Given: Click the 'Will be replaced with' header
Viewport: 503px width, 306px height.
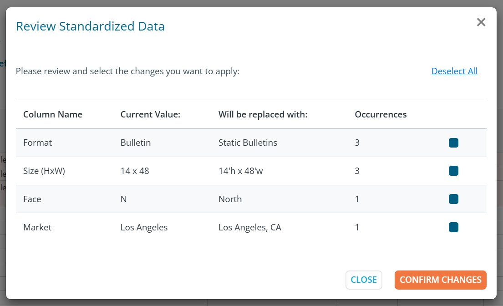Looking at the screenshot, I should pos(263,114).
